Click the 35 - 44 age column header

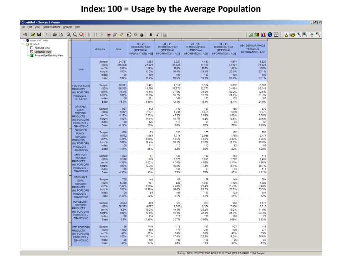click(196, 49)
